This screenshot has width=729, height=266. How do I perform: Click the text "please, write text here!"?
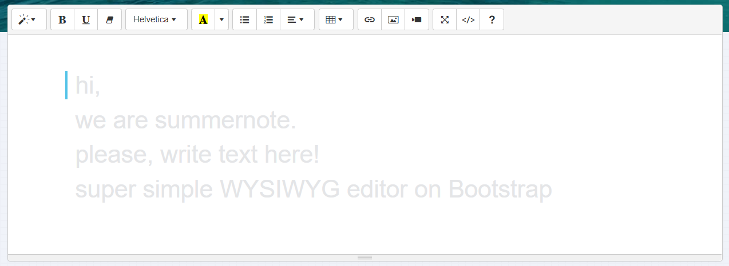point(197,155)
